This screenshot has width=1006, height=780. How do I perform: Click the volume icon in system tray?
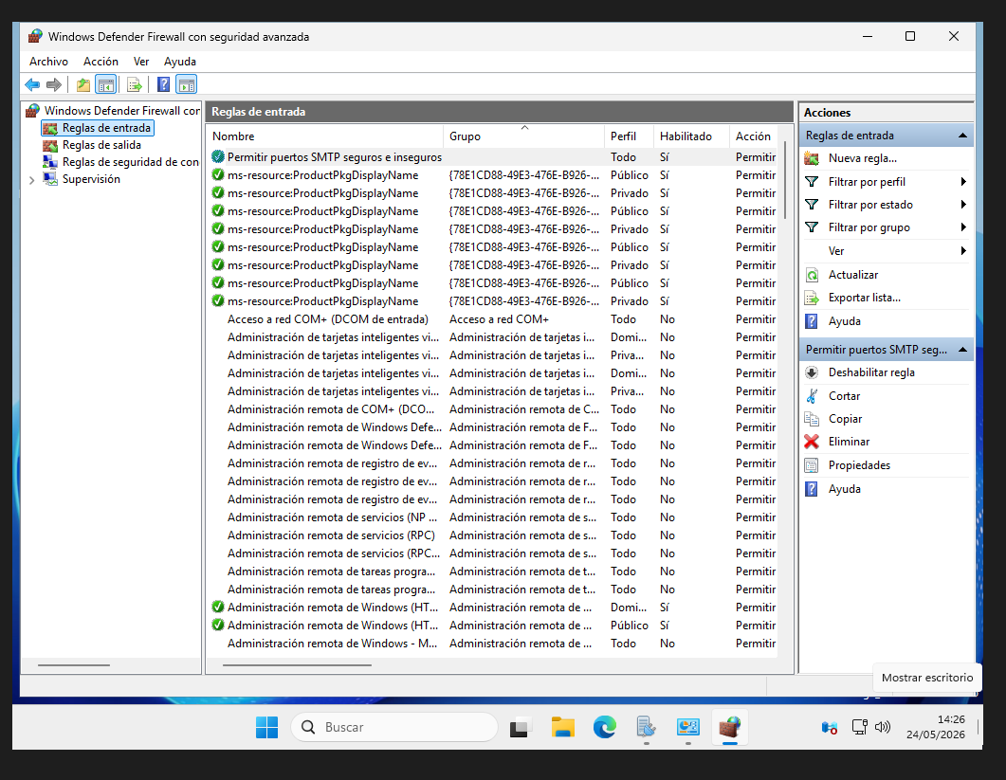click(x=883, y=727)
